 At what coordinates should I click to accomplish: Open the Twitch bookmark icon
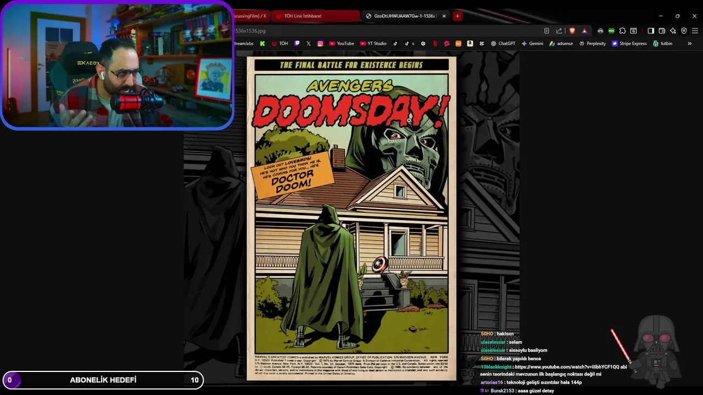[297, 43]
